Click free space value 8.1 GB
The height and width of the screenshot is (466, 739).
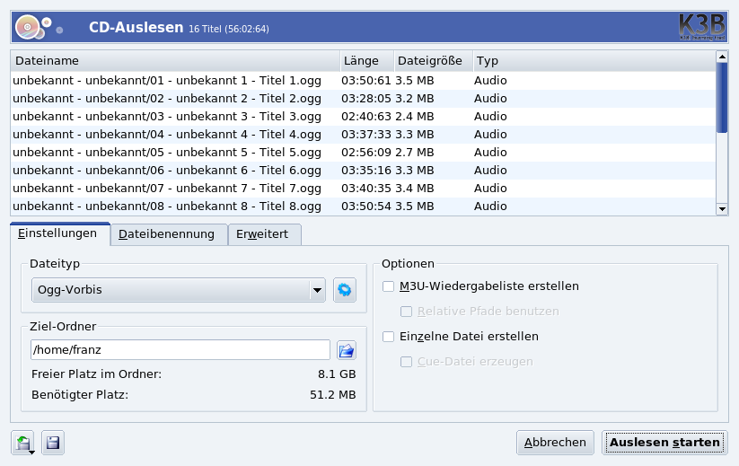pos(337,374)
